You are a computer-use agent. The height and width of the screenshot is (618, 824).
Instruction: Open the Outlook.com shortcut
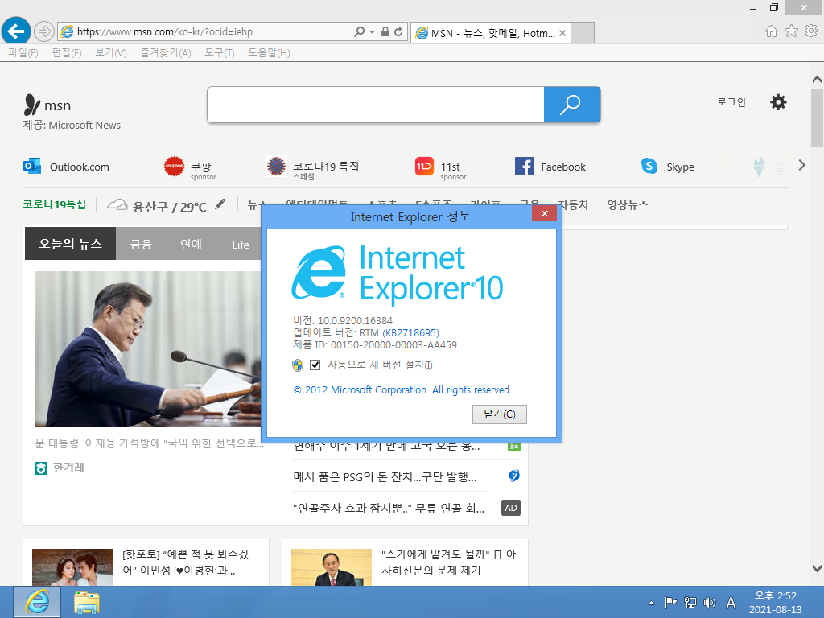coord(66,167)
